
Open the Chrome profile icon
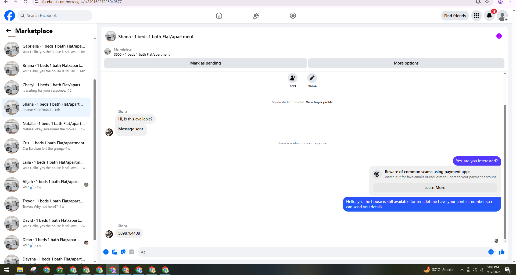pos(500,2)
